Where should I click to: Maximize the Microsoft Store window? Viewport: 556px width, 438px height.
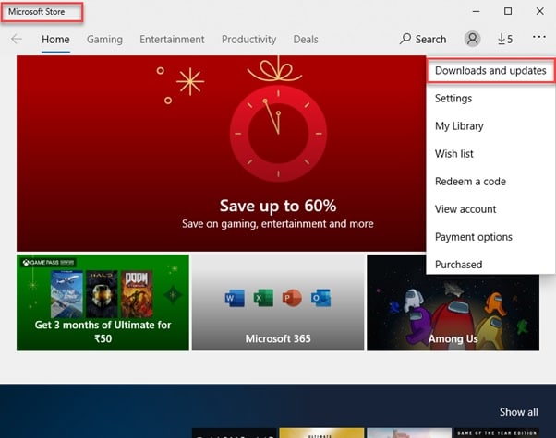tap(508, 11)
